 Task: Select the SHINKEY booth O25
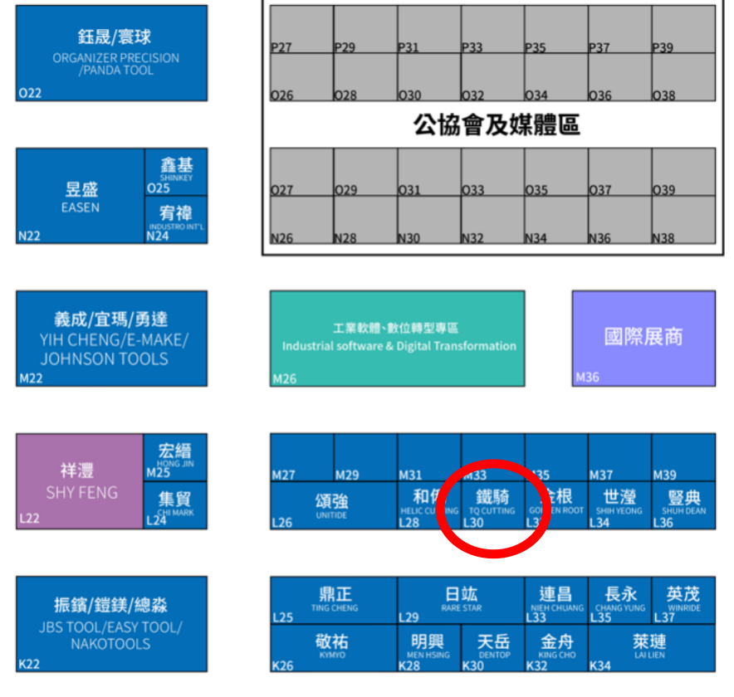(x=176, y=172)
